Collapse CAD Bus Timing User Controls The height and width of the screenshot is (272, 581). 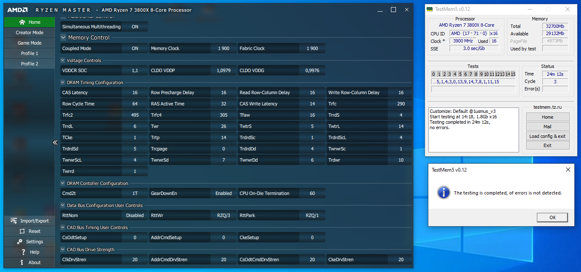click(63, 227)
